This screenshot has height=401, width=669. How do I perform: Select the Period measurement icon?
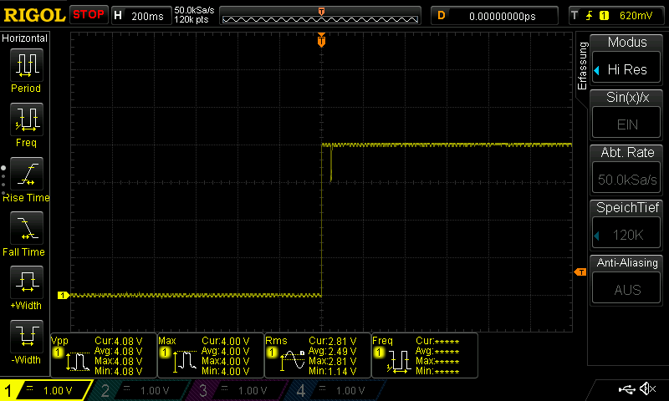point(27,65)
